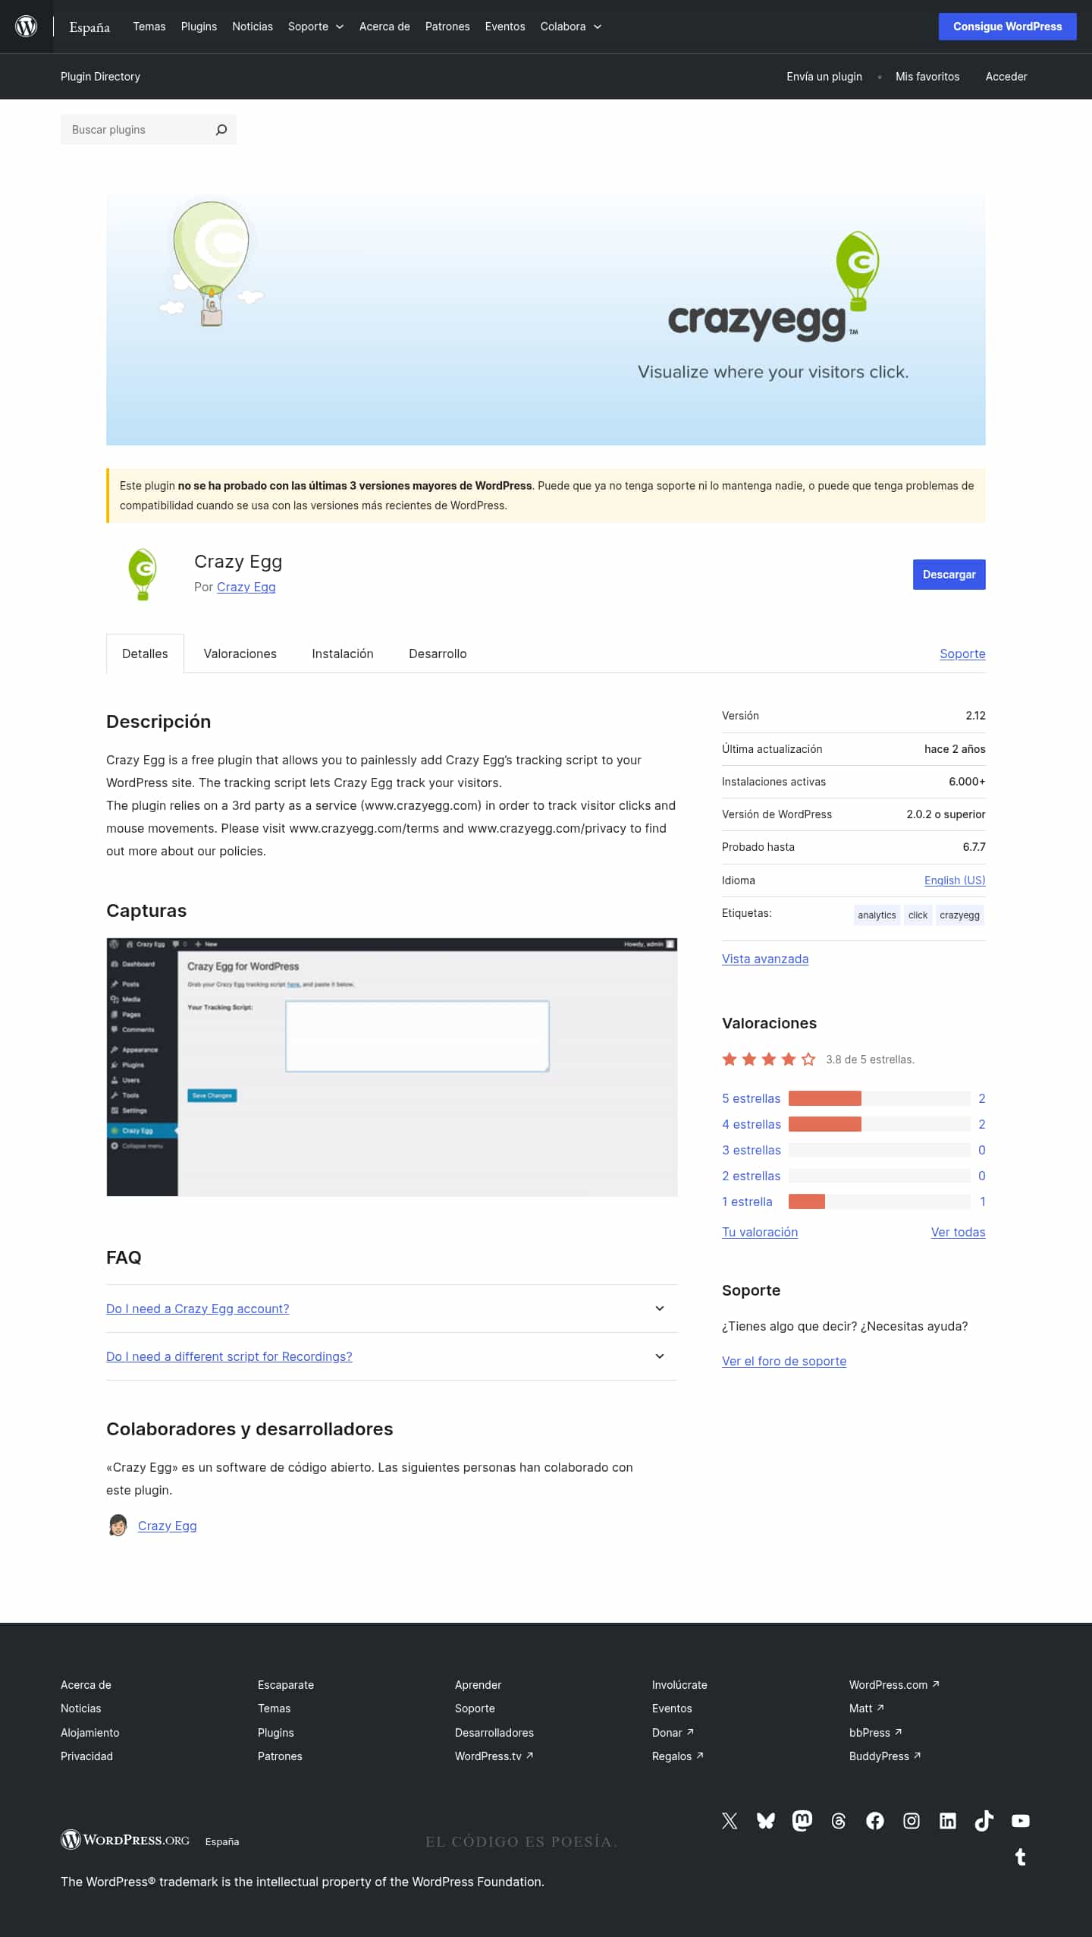Open the Facebook social icon in footer
This screenshot has height=1937, width=1092.
tap(875, 1820)
